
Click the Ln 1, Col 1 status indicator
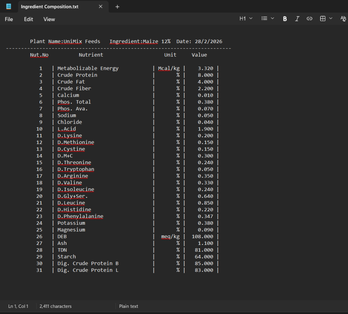tap(18, 306)
